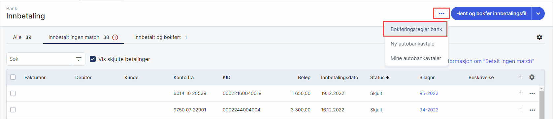Click Hent og bokfør innbetalingsfil button
Screen dimensions: 553x119
(x=491, y=14)
